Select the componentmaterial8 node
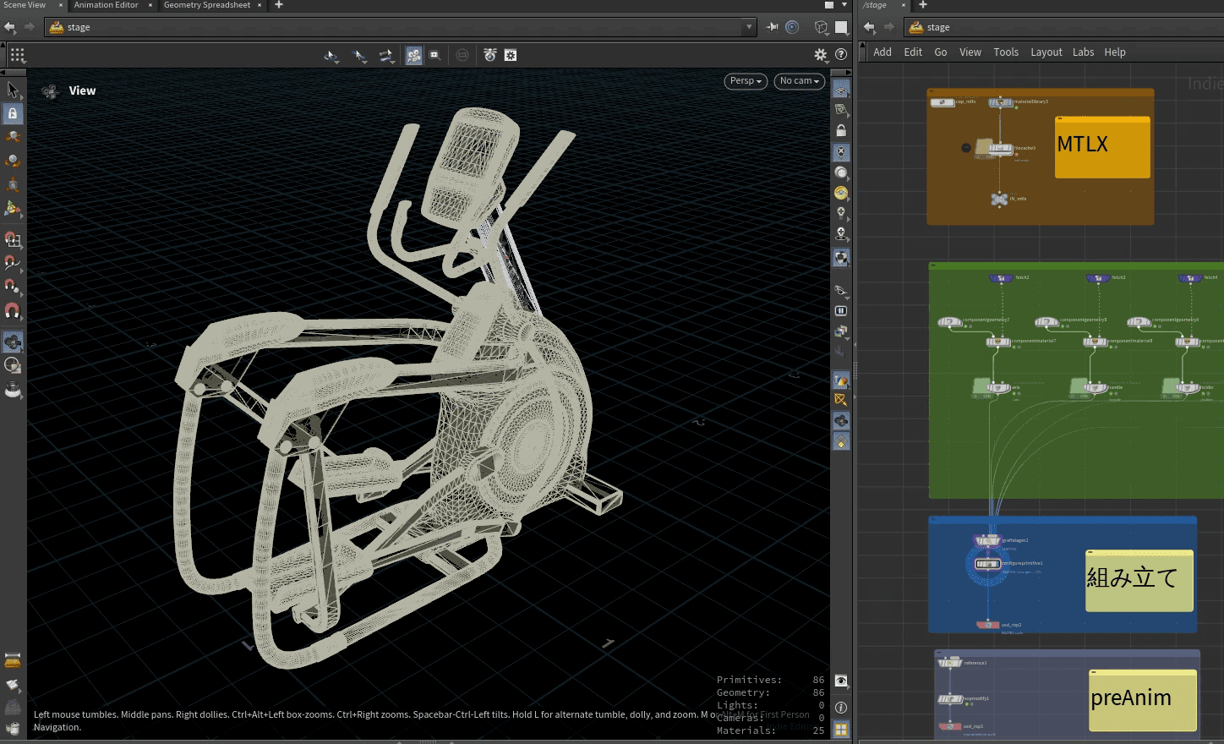 click(x=1096, y=342)
